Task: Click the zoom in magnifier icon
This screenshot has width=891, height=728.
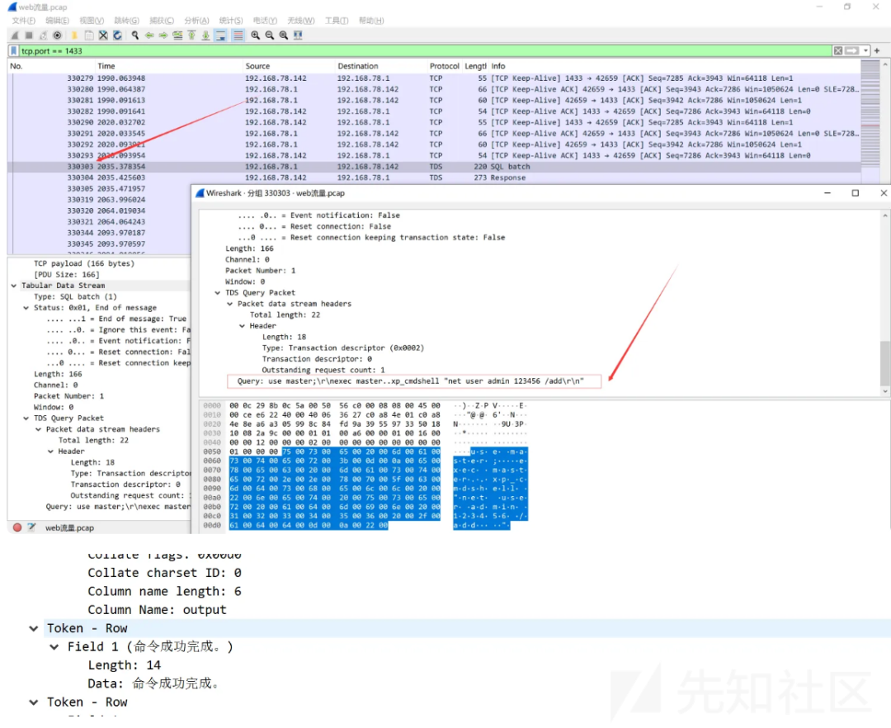Action: [255, 35]
